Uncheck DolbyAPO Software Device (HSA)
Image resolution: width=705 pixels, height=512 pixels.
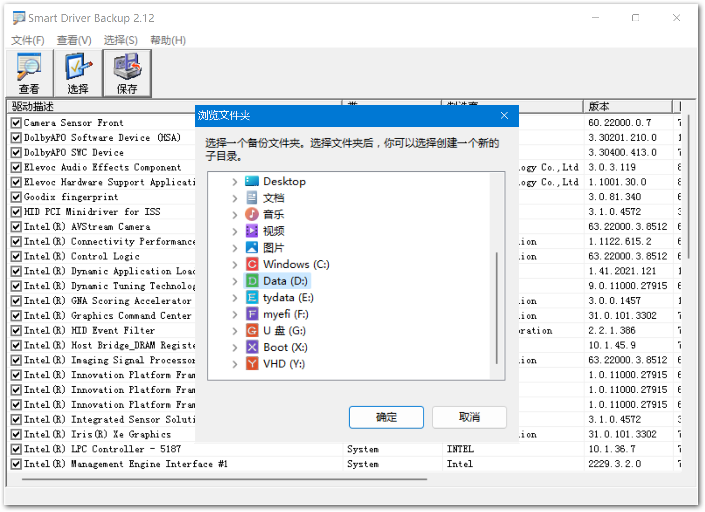click(x=16, y=138)
